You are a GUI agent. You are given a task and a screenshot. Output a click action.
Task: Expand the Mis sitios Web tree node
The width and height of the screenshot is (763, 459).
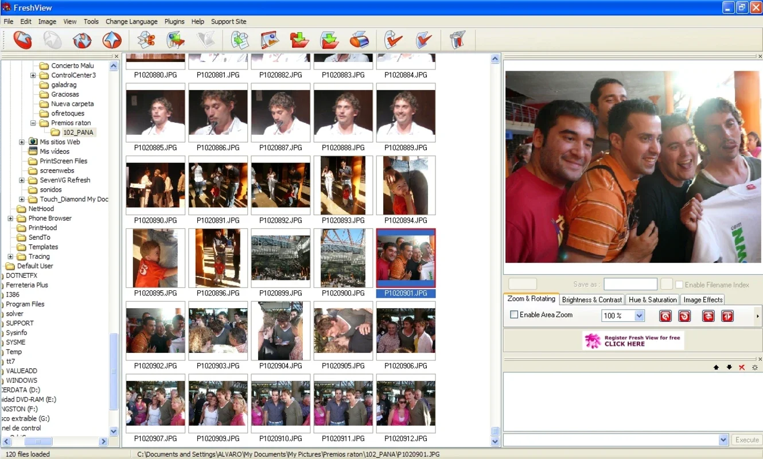[x=22, y=142]
